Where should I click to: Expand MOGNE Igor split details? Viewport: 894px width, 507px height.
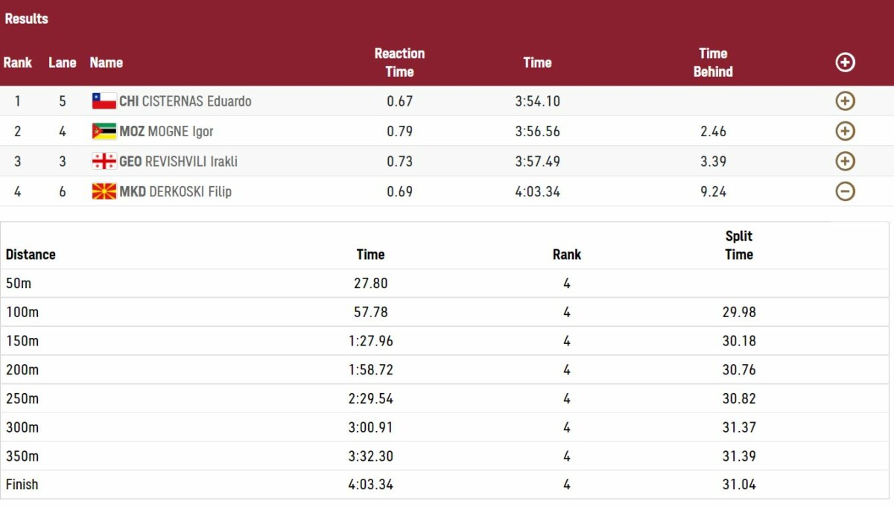pyautogui.click(x=845, y=131)
